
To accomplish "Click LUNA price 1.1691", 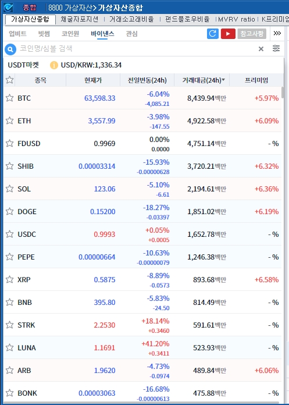I will (105, 347).
